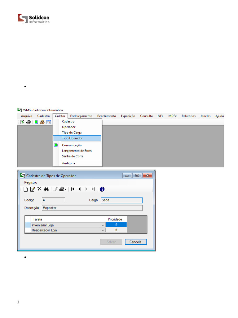Screen dimensions: 238x318
Task: Click the refresh document icon in WMS toolbar
Action: click(x=22, y=122)
